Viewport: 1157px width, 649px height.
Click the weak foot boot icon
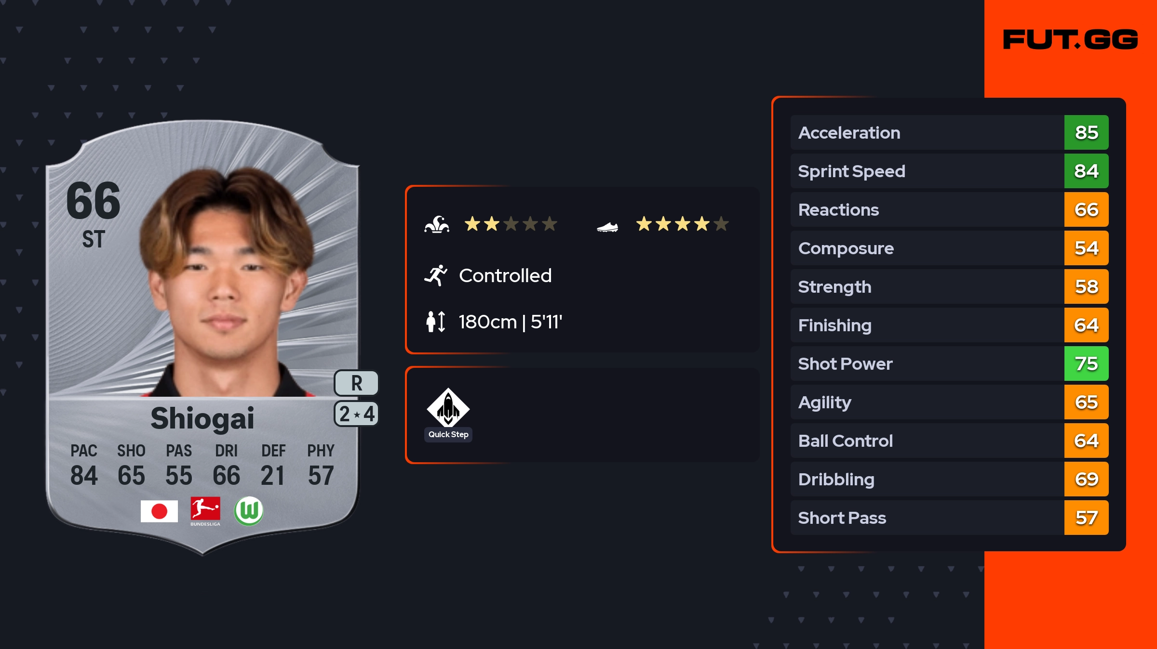[x=607, y=226]
